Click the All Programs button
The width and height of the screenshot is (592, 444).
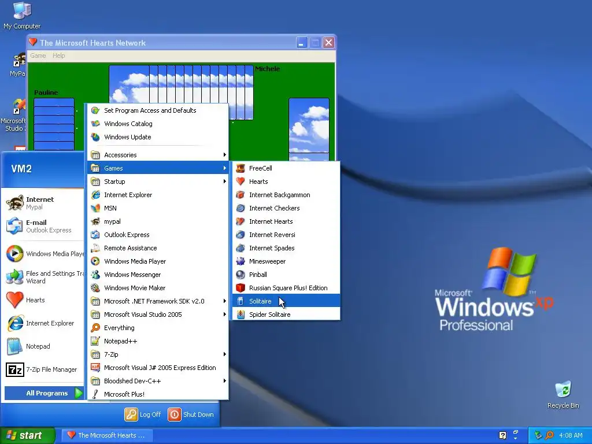(x=44, y=393)
